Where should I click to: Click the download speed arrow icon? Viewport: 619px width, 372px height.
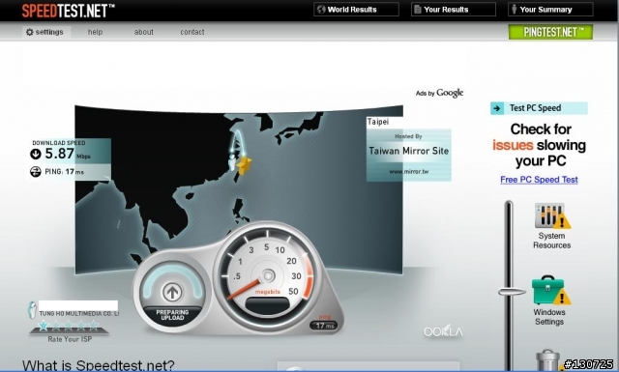point(36,154)
